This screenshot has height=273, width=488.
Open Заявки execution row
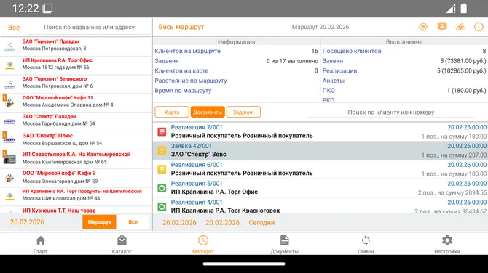404,61
